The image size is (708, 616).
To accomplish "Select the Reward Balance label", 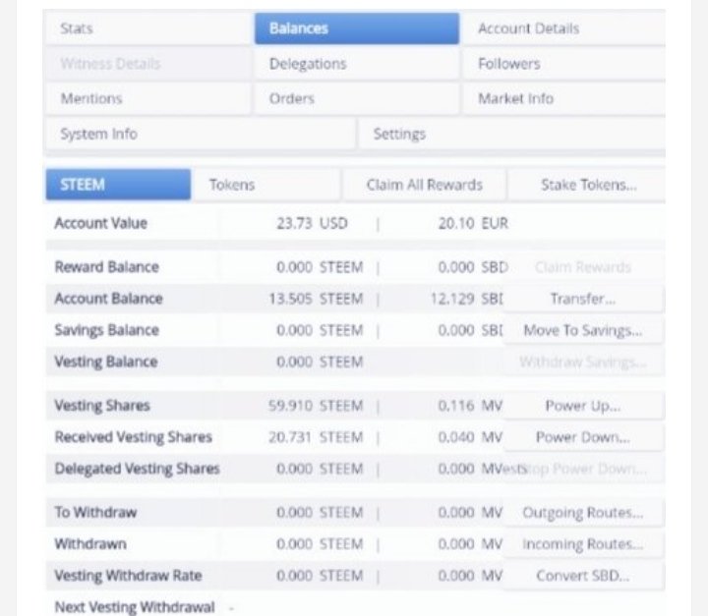I will (106, 267).
